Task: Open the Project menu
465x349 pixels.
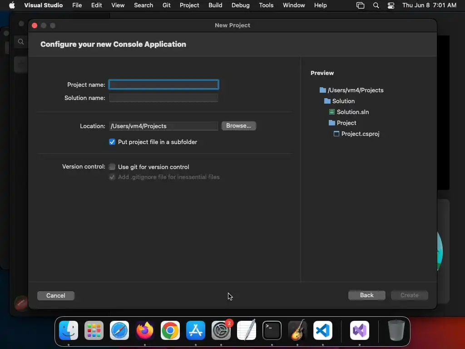Action: (189, 5)
